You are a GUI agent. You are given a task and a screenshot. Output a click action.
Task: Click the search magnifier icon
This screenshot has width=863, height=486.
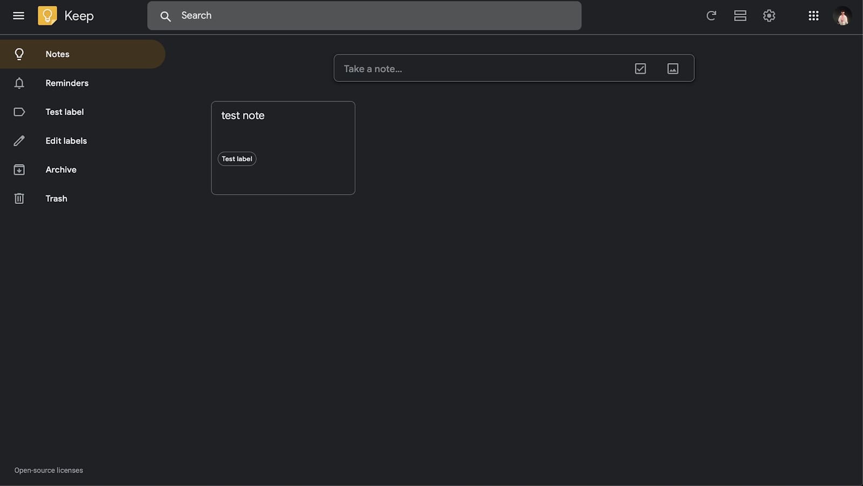(x=166, y=16)
